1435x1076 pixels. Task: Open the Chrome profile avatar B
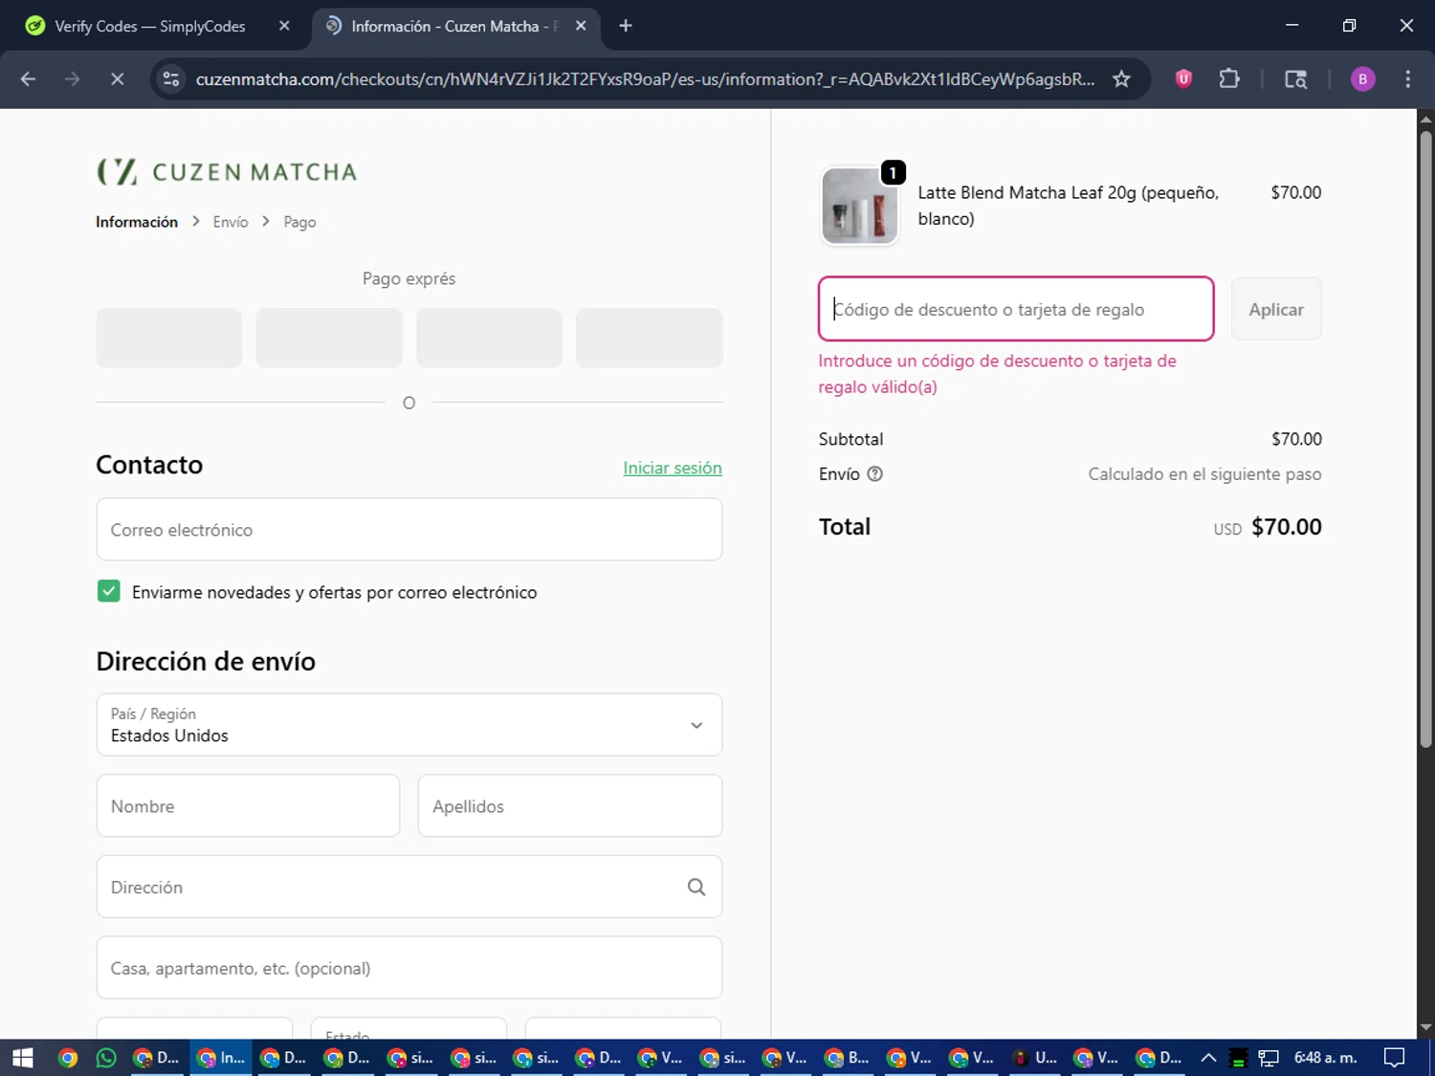click(x=1362, y=79)
